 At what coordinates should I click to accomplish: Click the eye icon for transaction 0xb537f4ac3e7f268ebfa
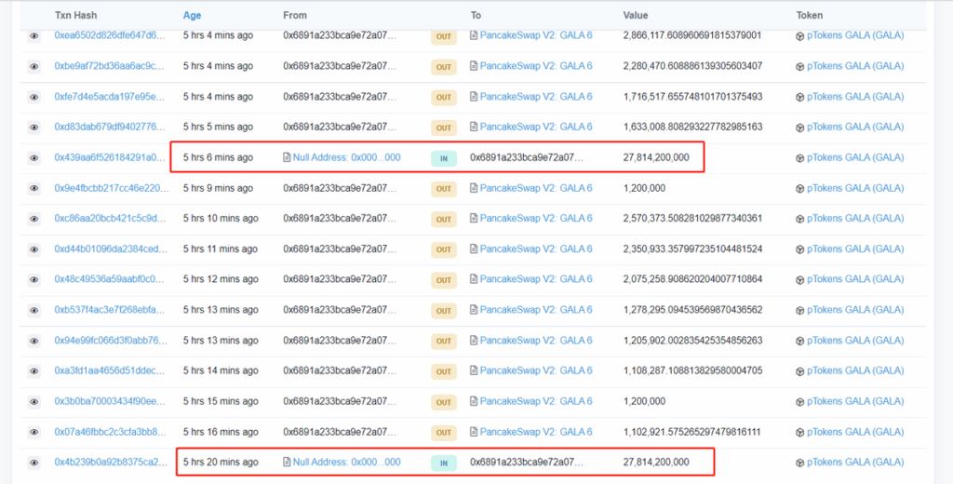coord(34,310)
